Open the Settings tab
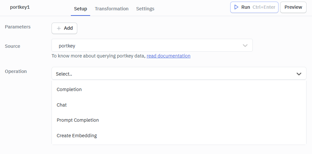Viewport: 312px width, 154px height. click(145, 9)
